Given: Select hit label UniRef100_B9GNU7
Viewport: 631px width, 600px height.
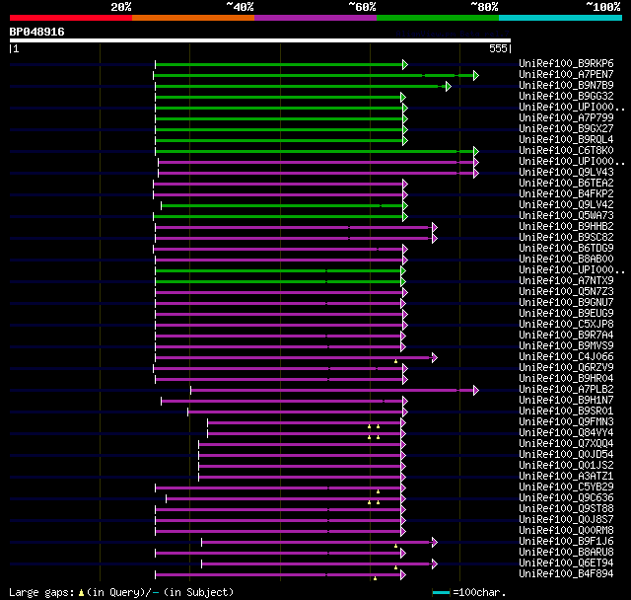Looking at the screenshot, I should pyautogui.click(x=566, y=303).
